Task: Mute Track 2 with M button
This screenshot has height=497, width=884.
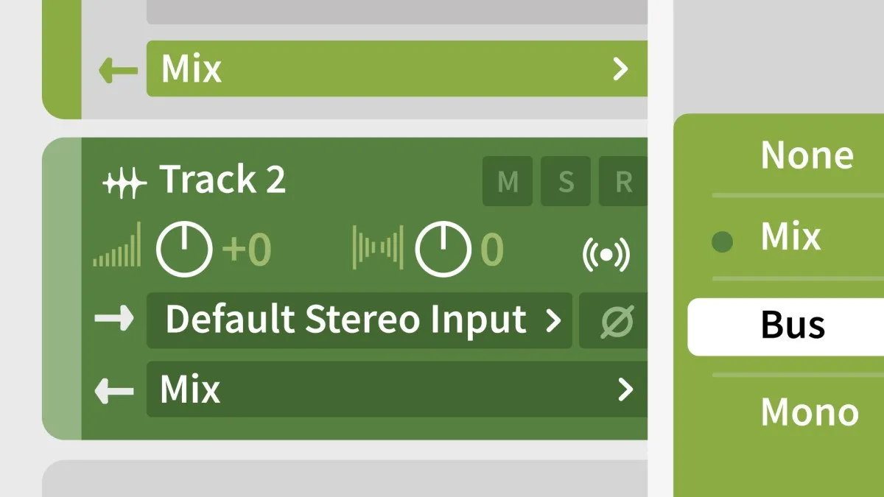Action: click(508, 182)
